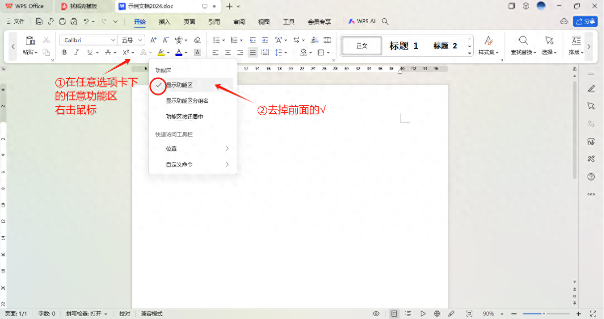Click the increase indent icon
The height and width of the screenshot is (319, 604).
tap(265, 40)
